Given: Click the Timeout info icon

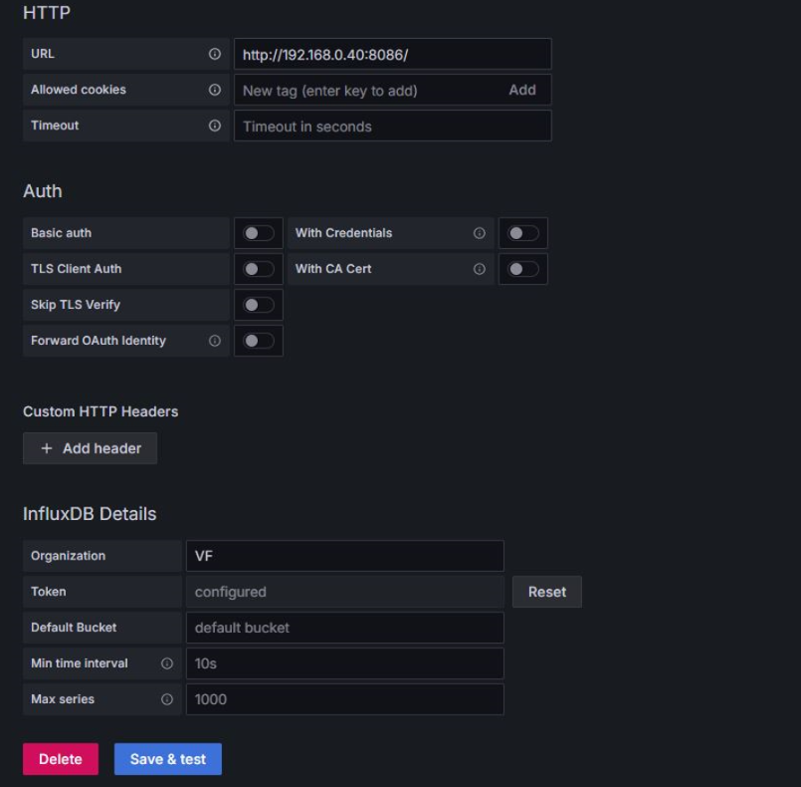Looking at the screenshot, I should (214, 126).
